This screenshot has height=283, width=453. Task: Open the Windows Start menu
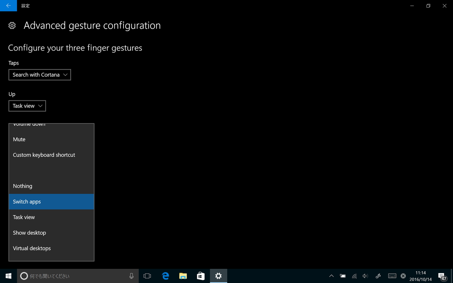8,276
